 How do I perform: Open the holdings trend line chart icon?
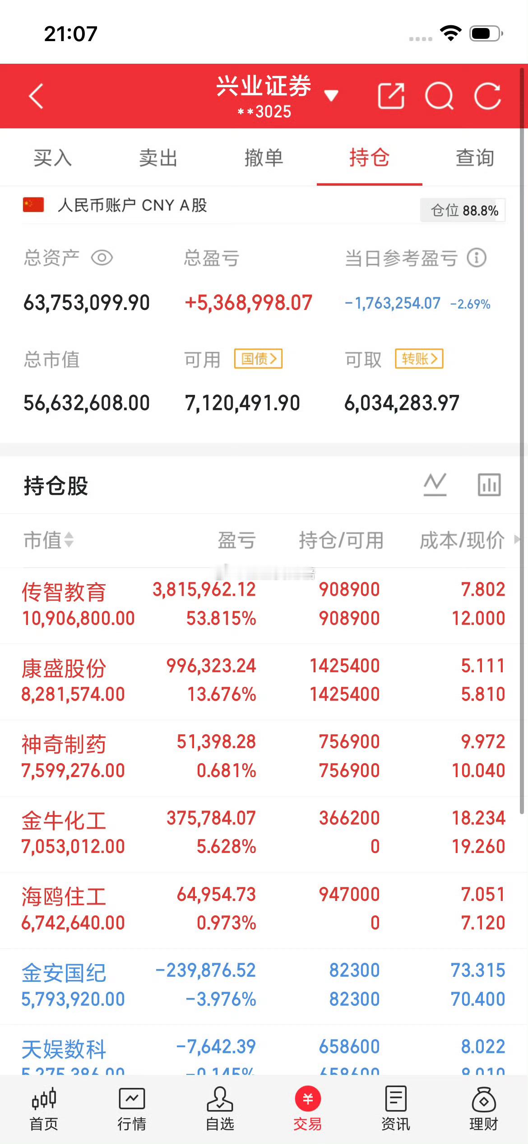point(435,485)
